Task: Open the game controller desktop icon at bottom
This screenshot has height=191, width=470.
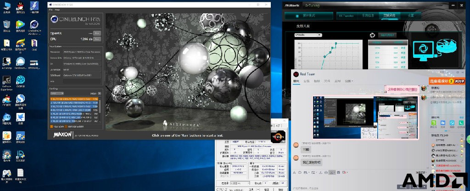Action: tap(6, 175)
